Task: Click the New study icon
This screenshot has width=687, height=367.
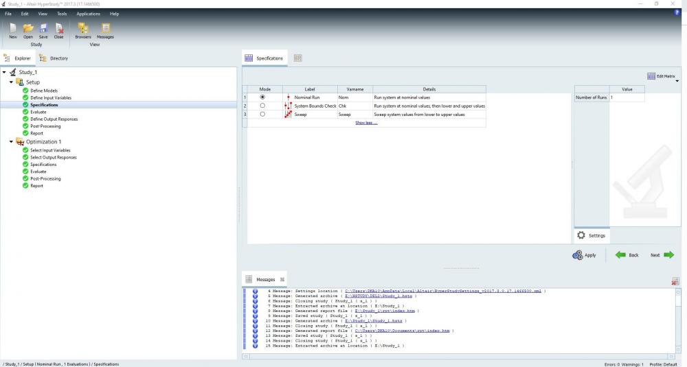Action: tap(12, 28)
